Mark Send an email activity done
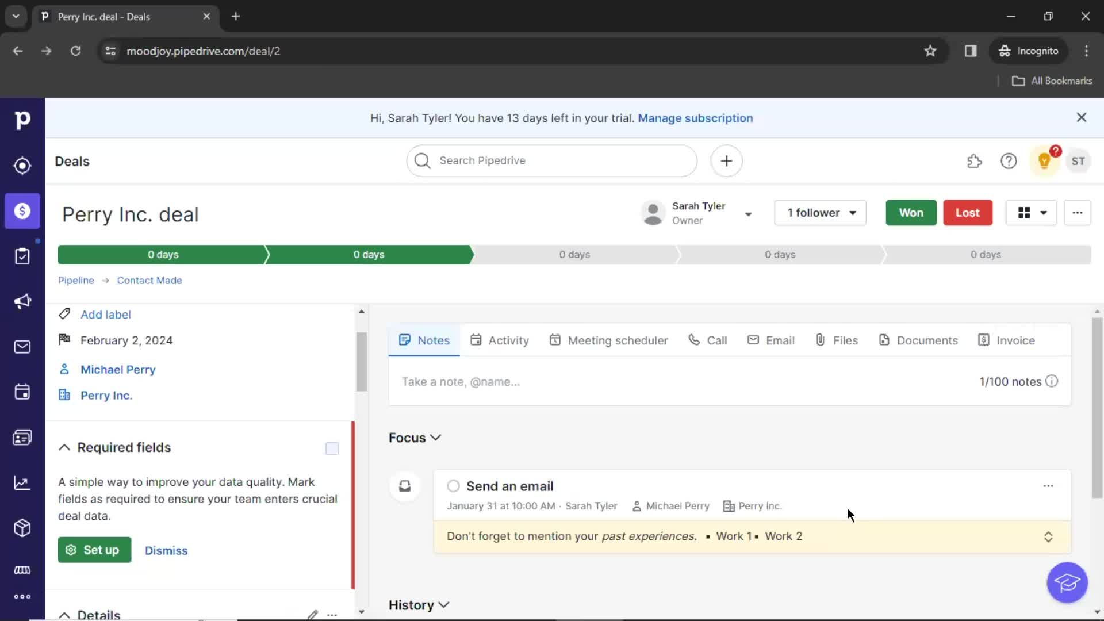This screenshot has width=1104, height=621. click(x=453, y=486)
